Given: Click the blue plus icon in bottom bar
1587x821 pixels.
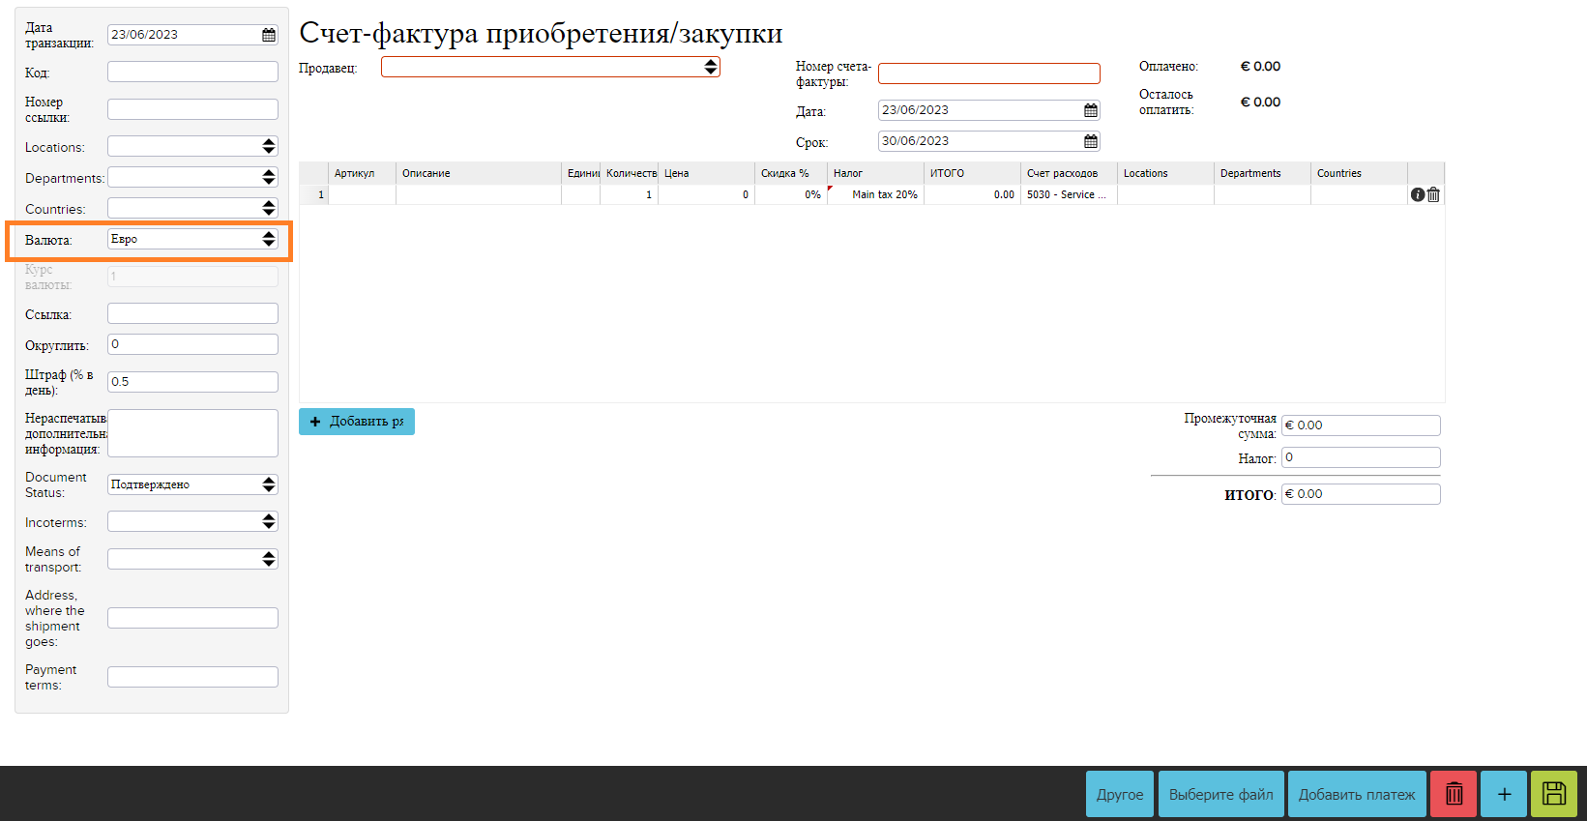Looking at the screenshot, I should [x=1504, y=794].
